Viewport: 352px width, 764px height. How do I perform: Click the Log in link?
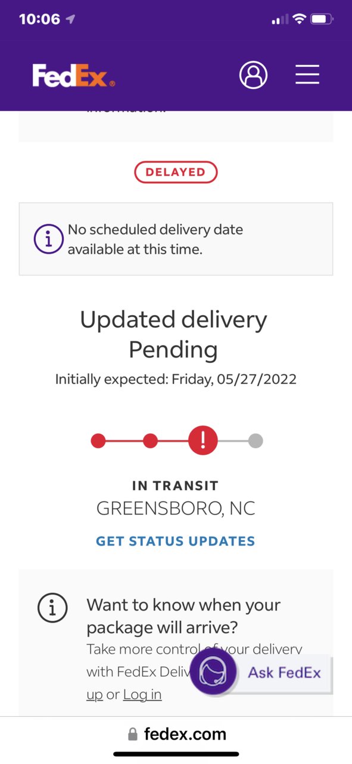pyautogui.click(x=142, y=695)
